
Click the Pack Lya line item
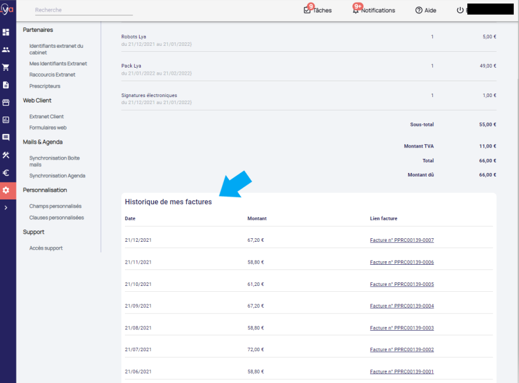131,66
